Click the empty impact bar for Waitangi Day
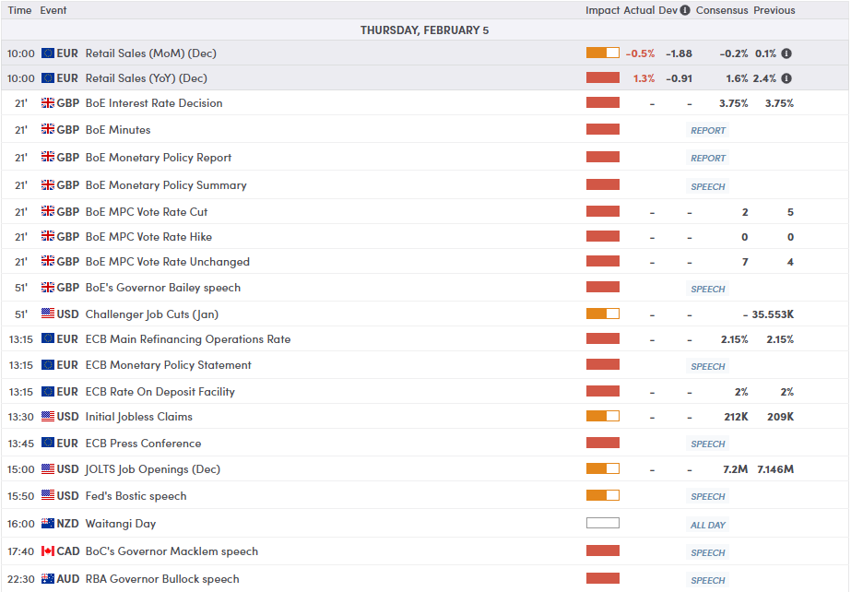 (602, 523)
